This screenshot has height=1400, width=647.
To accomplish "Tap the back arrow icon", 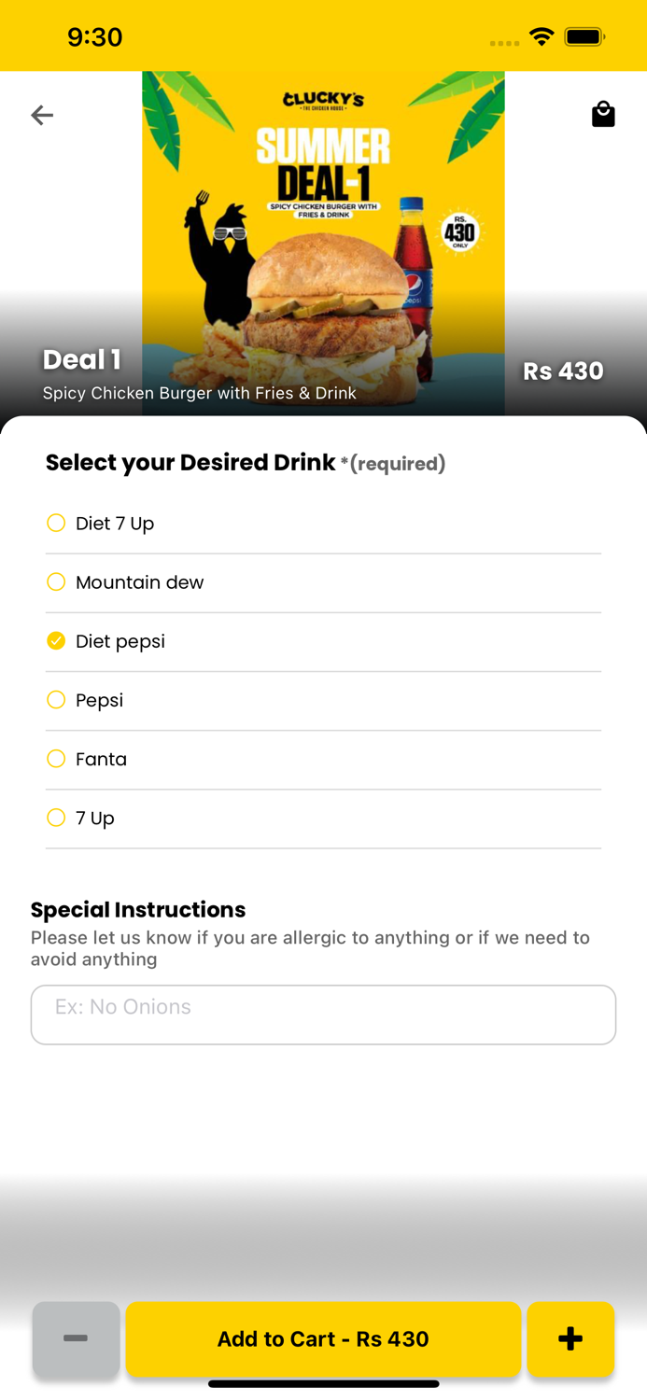I will (x=42, y=115).
